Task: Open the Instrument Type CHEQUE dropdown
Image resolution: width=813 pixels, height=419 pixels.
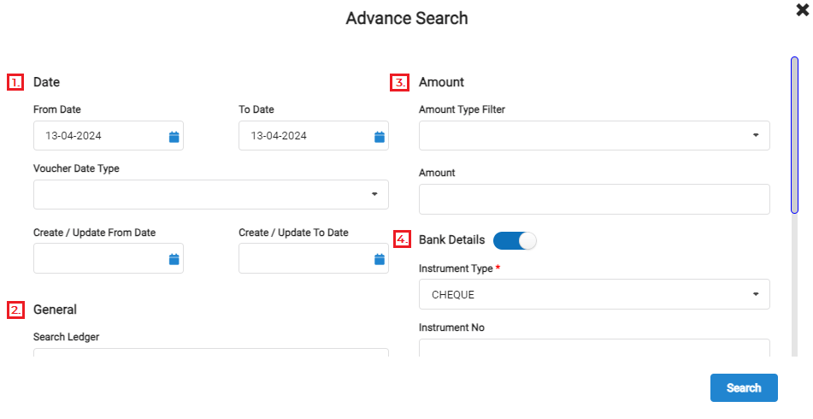Action: pyautogui.click(x=594, y=294)
